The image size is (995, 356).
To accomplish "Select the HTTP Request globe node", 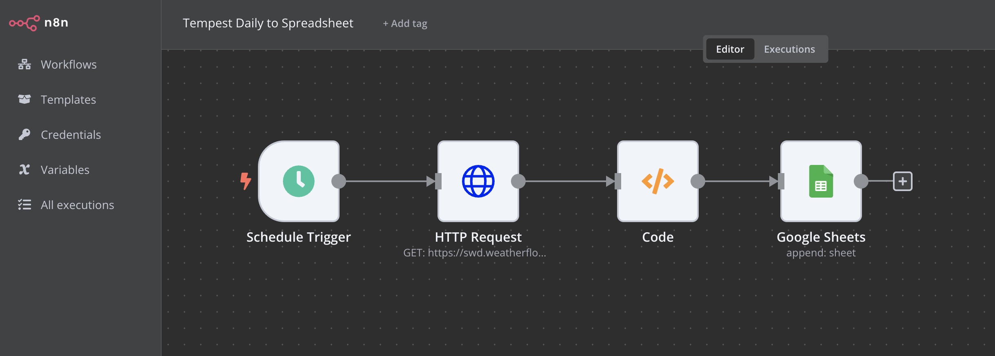I will (x=478, y=181).
